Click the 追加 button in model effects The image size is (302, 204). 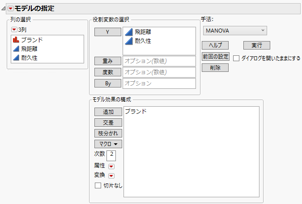coord(108,112)
